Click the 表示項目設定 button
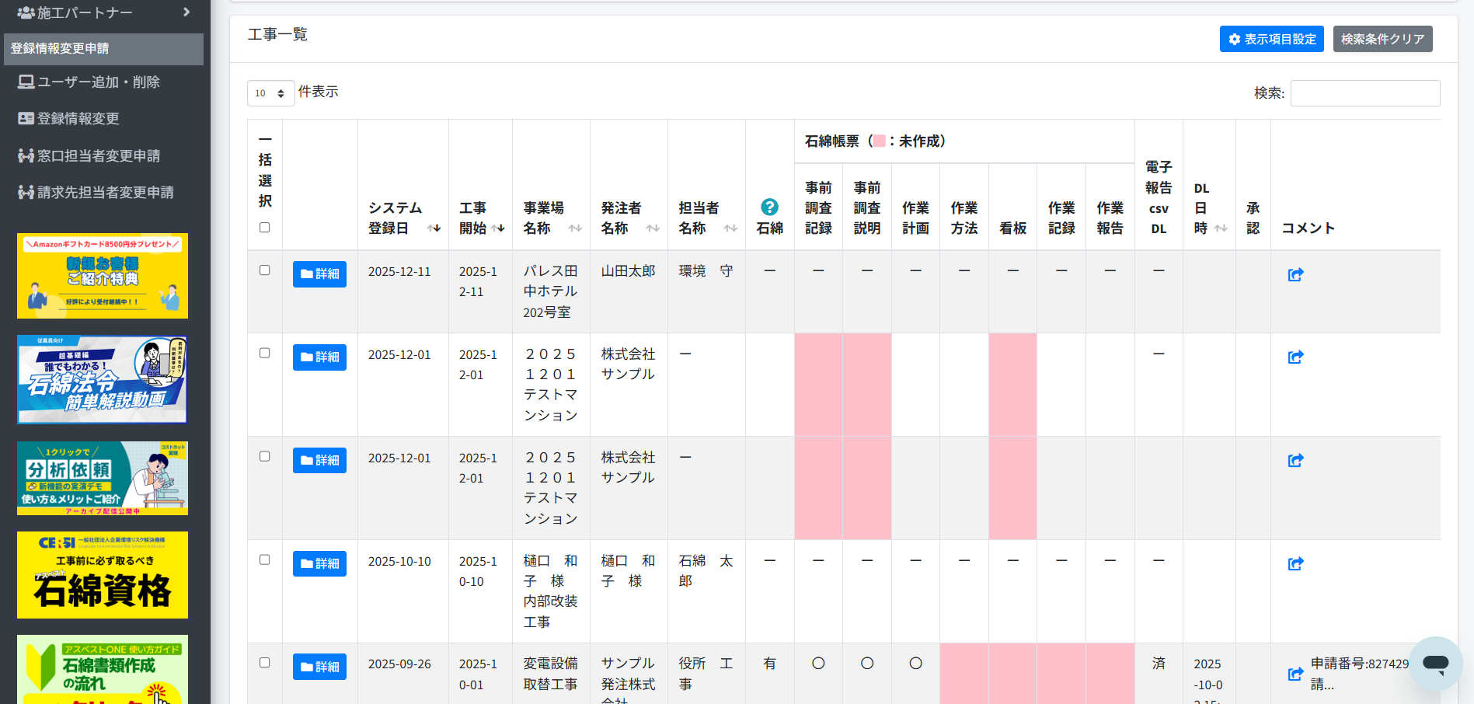Viewport: 1474px width, 704px height. (x=1271, y=39)
